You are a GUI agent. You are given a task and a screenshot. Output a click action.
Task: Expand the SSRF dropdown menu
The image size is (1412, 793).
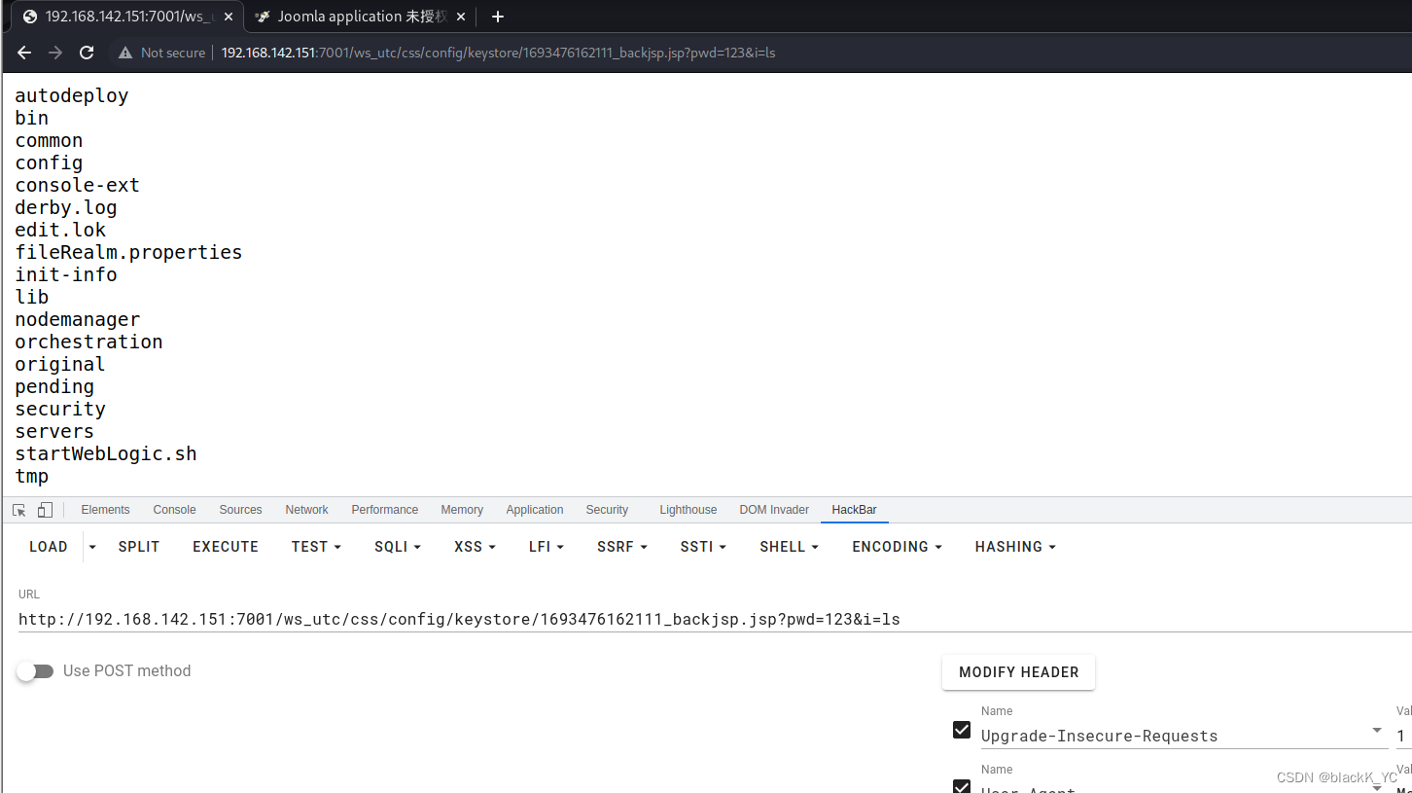pos(622,547)
